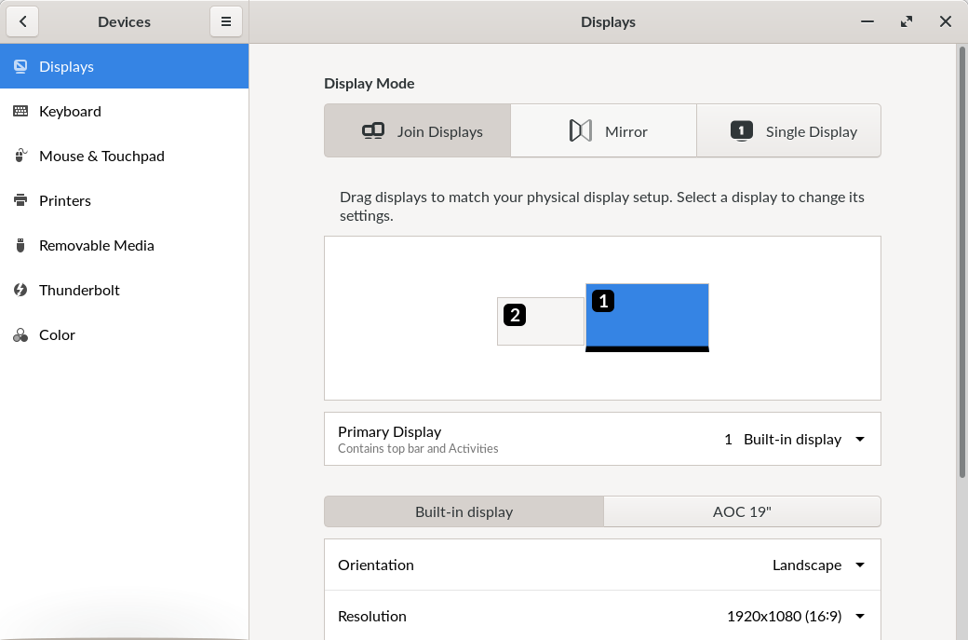
Task: Navigate to Thunderbolt settings
Action: (x=124, y=290)
